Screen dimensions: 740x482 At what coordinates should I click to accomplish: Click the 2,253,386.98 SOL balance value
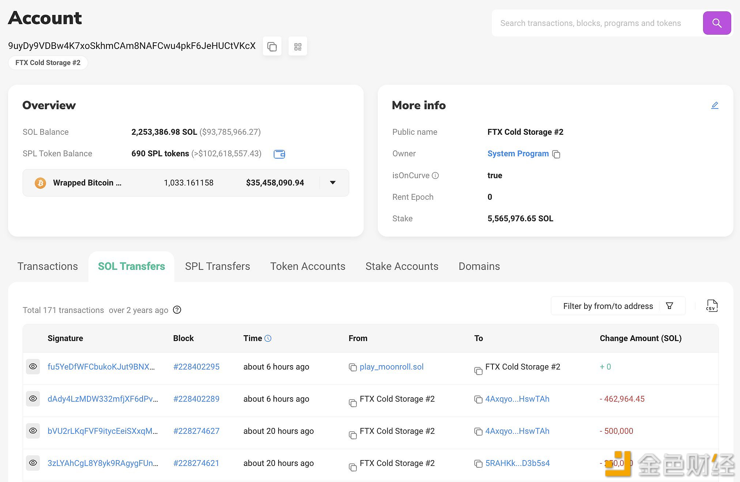click(164, 132)
